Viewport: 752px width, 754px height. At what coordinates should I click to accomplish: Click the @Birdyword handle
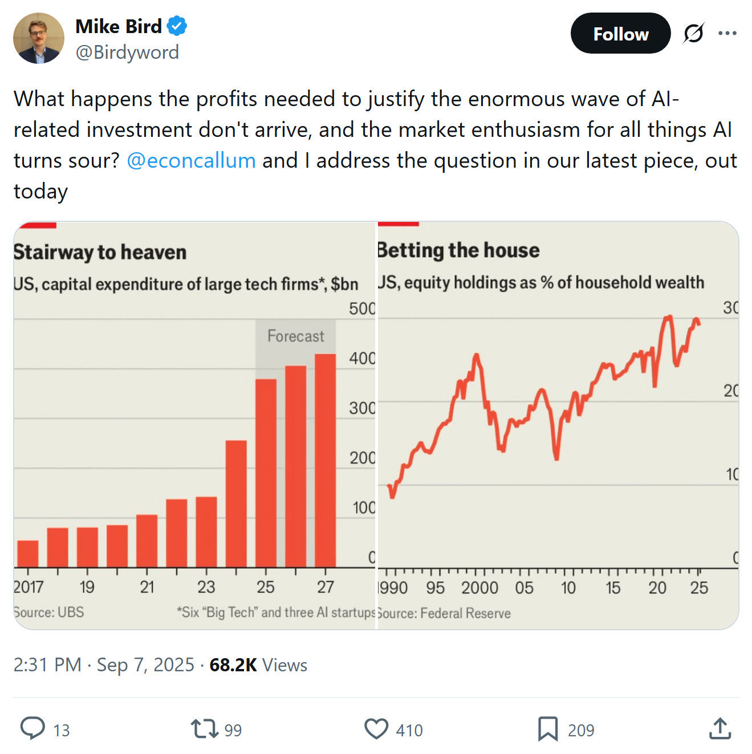click(x=127, y=52)
